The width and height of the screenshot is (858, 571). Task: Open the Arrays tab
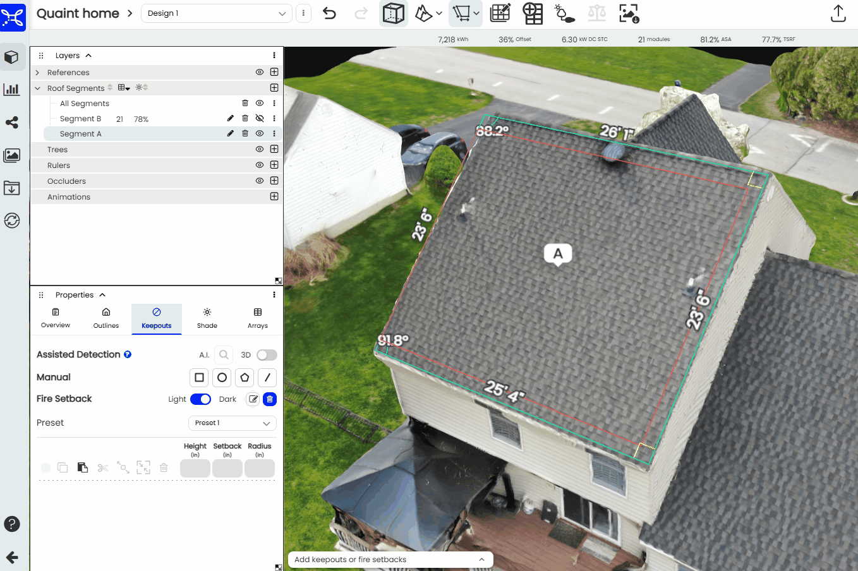pos(258,318)
